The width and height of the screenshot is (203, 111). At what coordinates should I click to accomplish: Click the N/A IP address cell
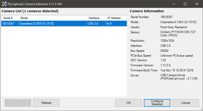(109, 24)
